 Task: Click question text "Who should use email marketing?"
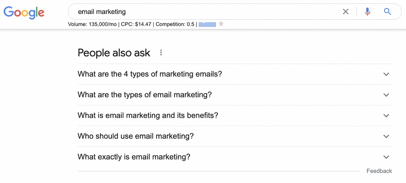[x=136, y=136]
